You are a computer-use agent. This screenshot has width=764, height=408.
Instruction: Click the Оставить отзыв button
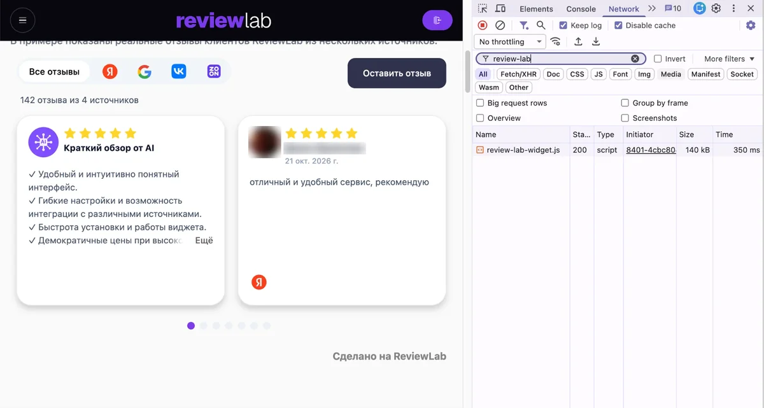click(x=397, y=73)
